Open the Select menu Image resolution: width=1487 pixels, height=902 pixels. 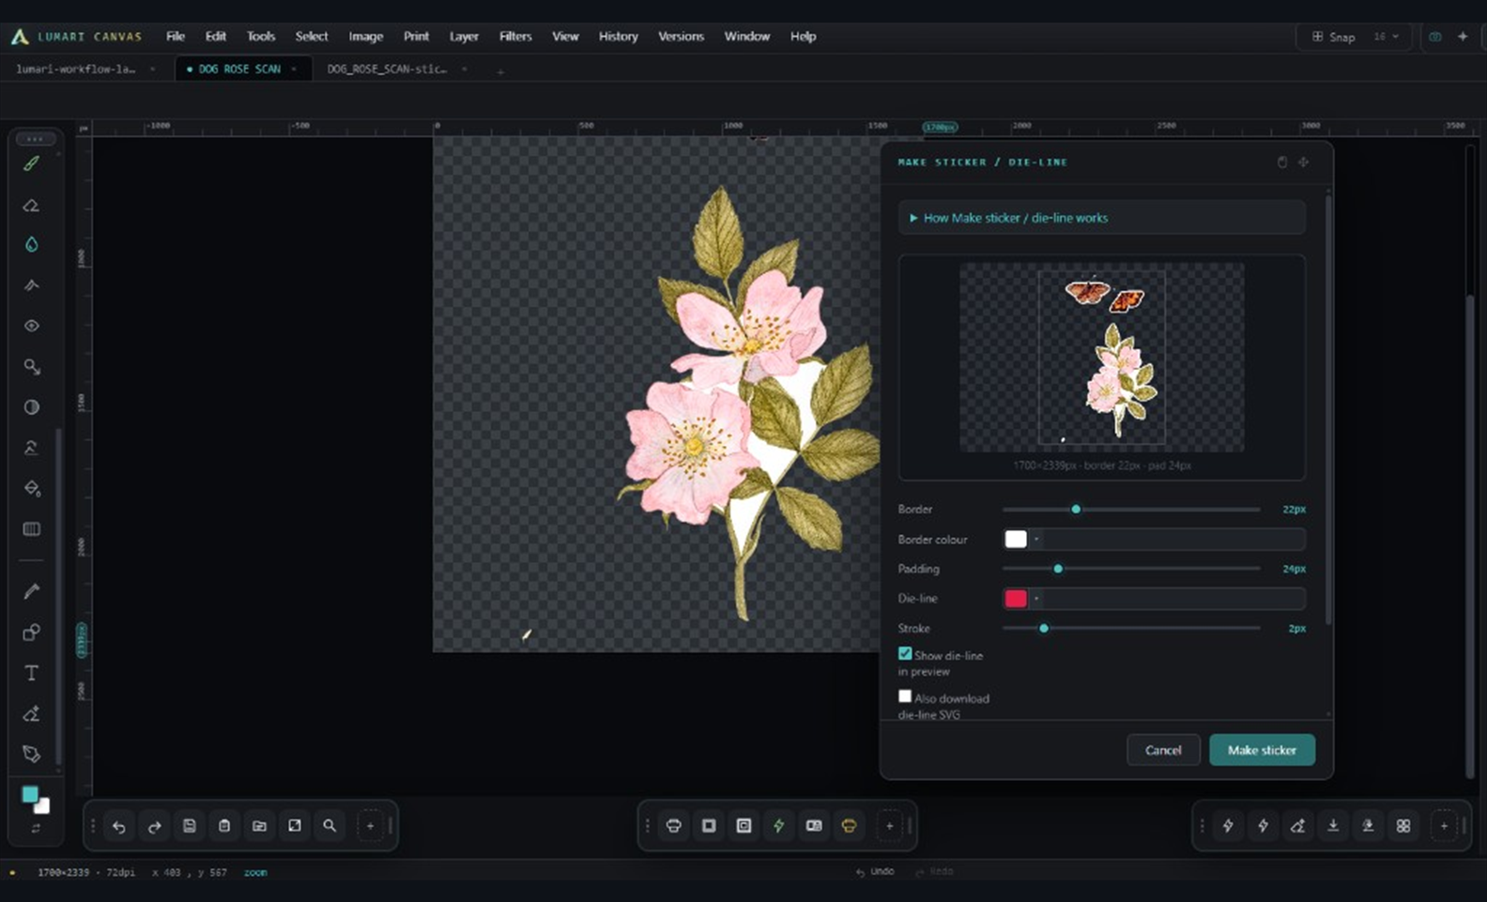click(312, 37)
